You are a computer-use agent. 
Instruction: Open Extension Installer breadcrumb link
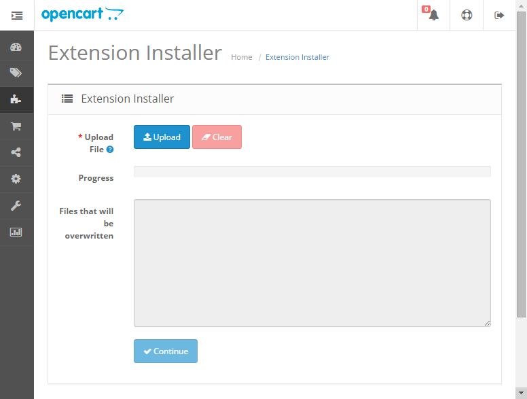(297, 57)
